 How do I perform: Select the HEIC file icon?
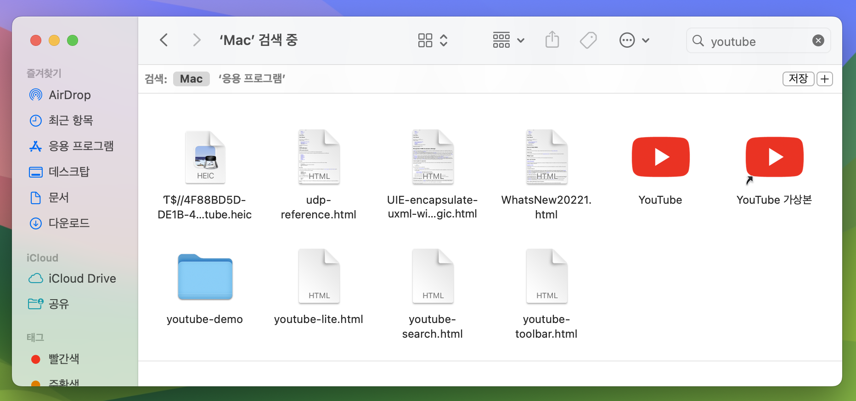pos(205,157)
